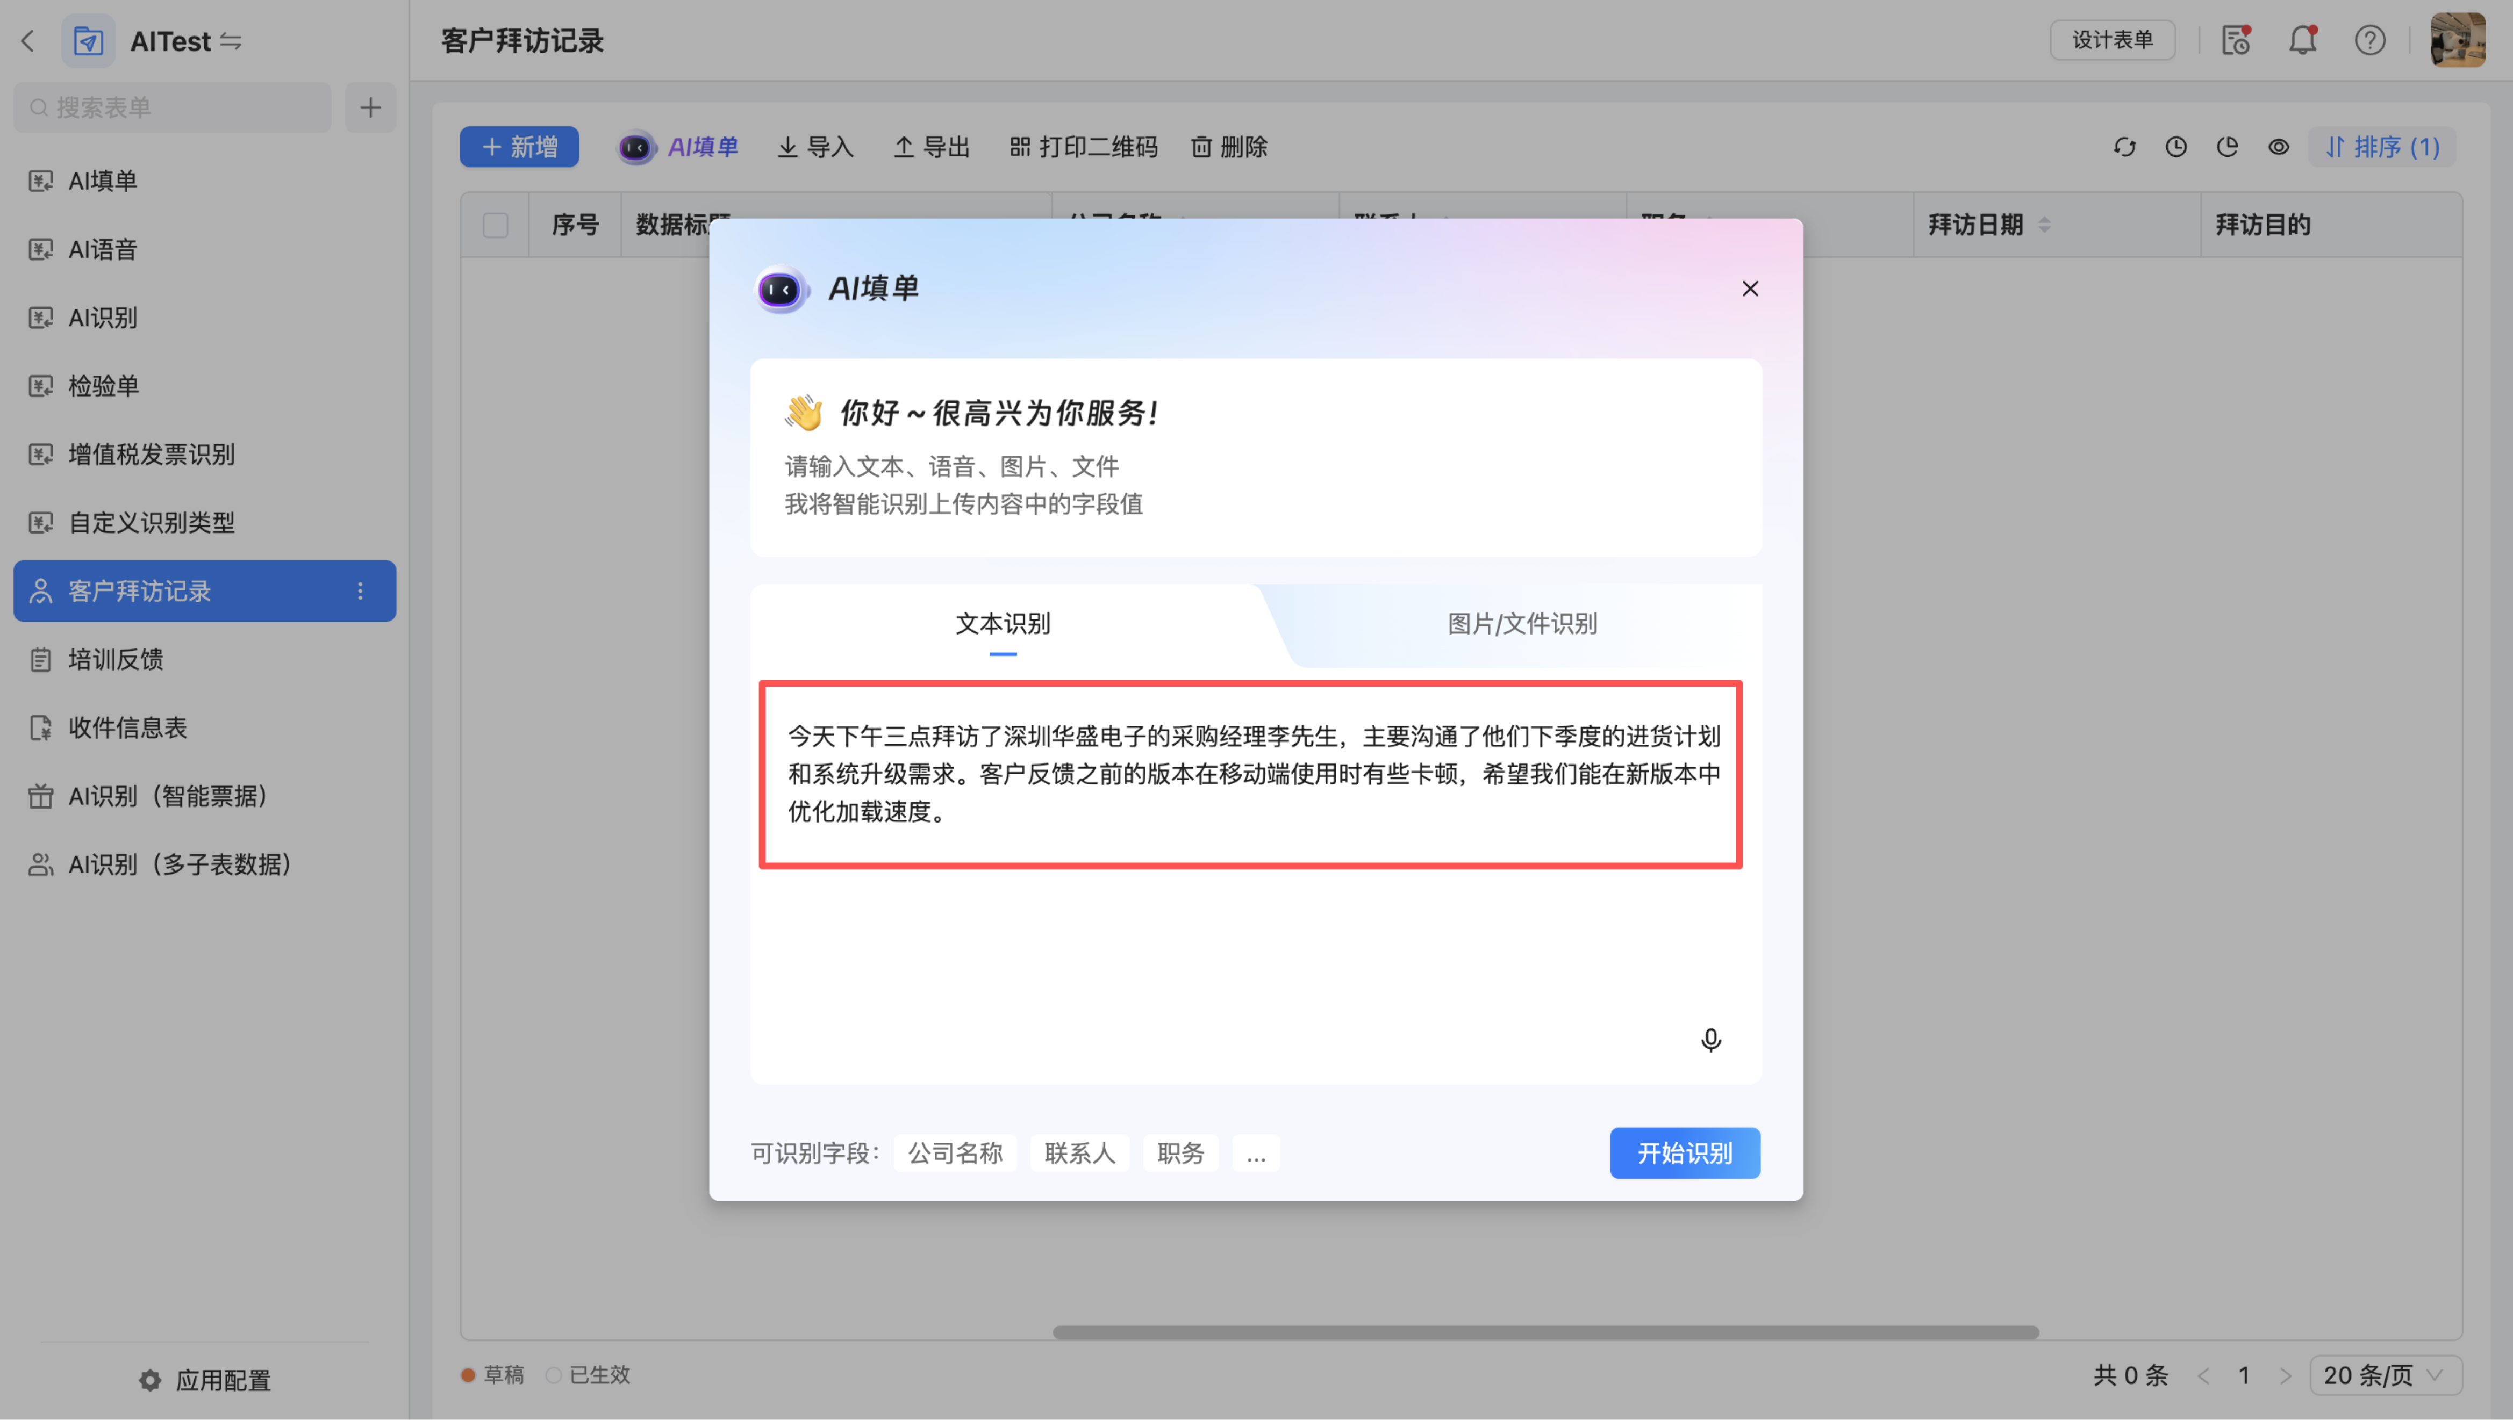The height and width of the screenshot is (1420, 2513).
Task: Expand the ... more recognizable fields
Action: tap(1256, 1154)
